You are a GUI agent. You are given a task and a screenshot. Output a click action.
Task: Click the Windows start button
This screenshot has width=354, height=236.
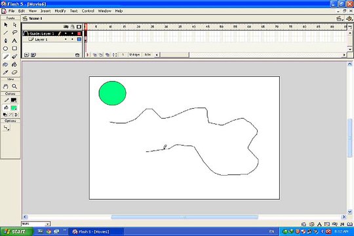point(16,231)
